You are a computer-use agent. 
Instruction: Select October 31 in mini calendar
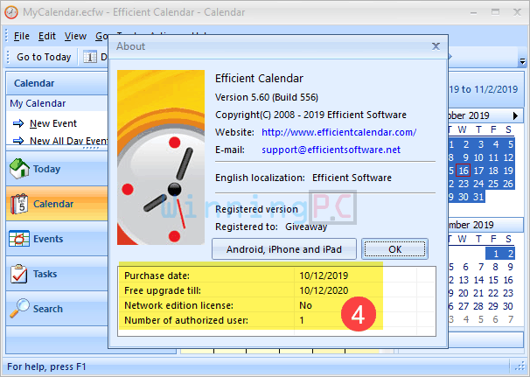(x=478, y=197)
